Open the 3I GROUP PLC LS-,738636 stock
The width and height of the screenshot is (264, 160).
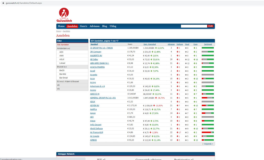tap(101, 48)
